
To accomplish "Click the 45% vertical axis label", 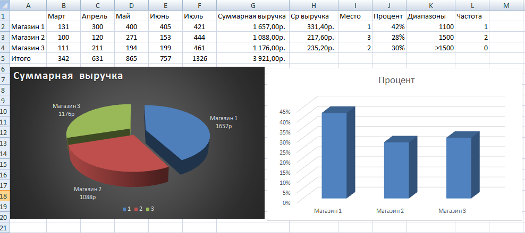I will coord(285,112).
